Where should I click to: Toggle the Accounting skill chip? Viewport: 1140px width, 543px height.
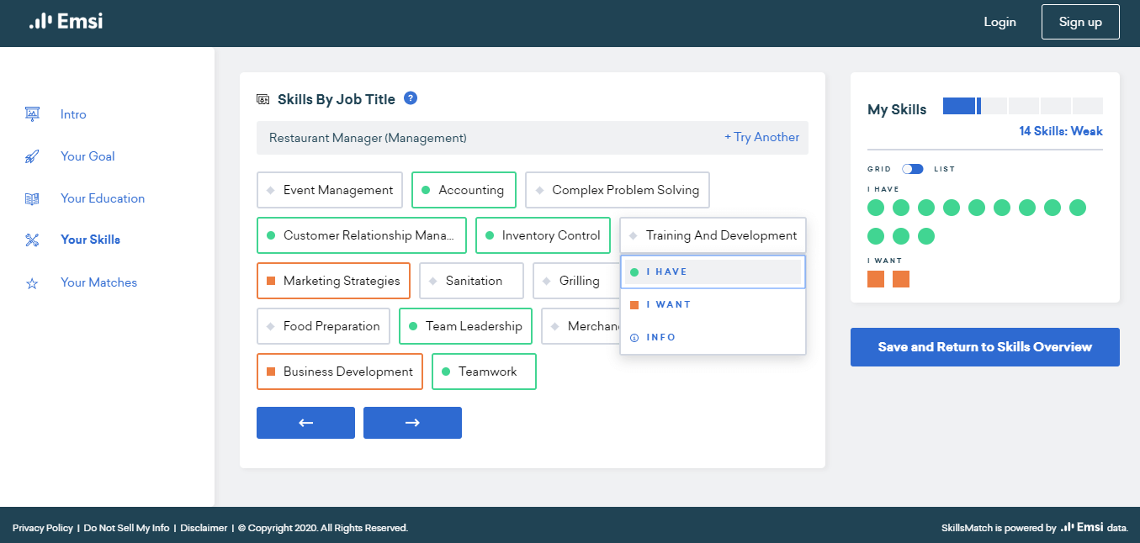[463, 190]
